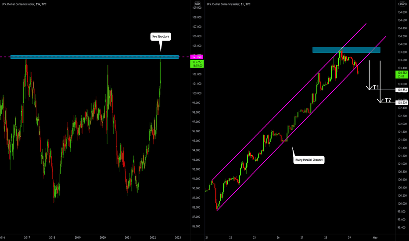Select the T1 target label
Image resolution: width=409 pixels, height=241 pixels.
pyautogui.click(x=376, y=87)
